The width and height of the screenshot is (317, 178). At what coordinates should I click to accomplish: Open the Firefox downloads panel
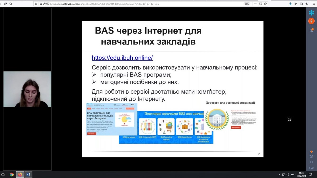pos(291,4)
